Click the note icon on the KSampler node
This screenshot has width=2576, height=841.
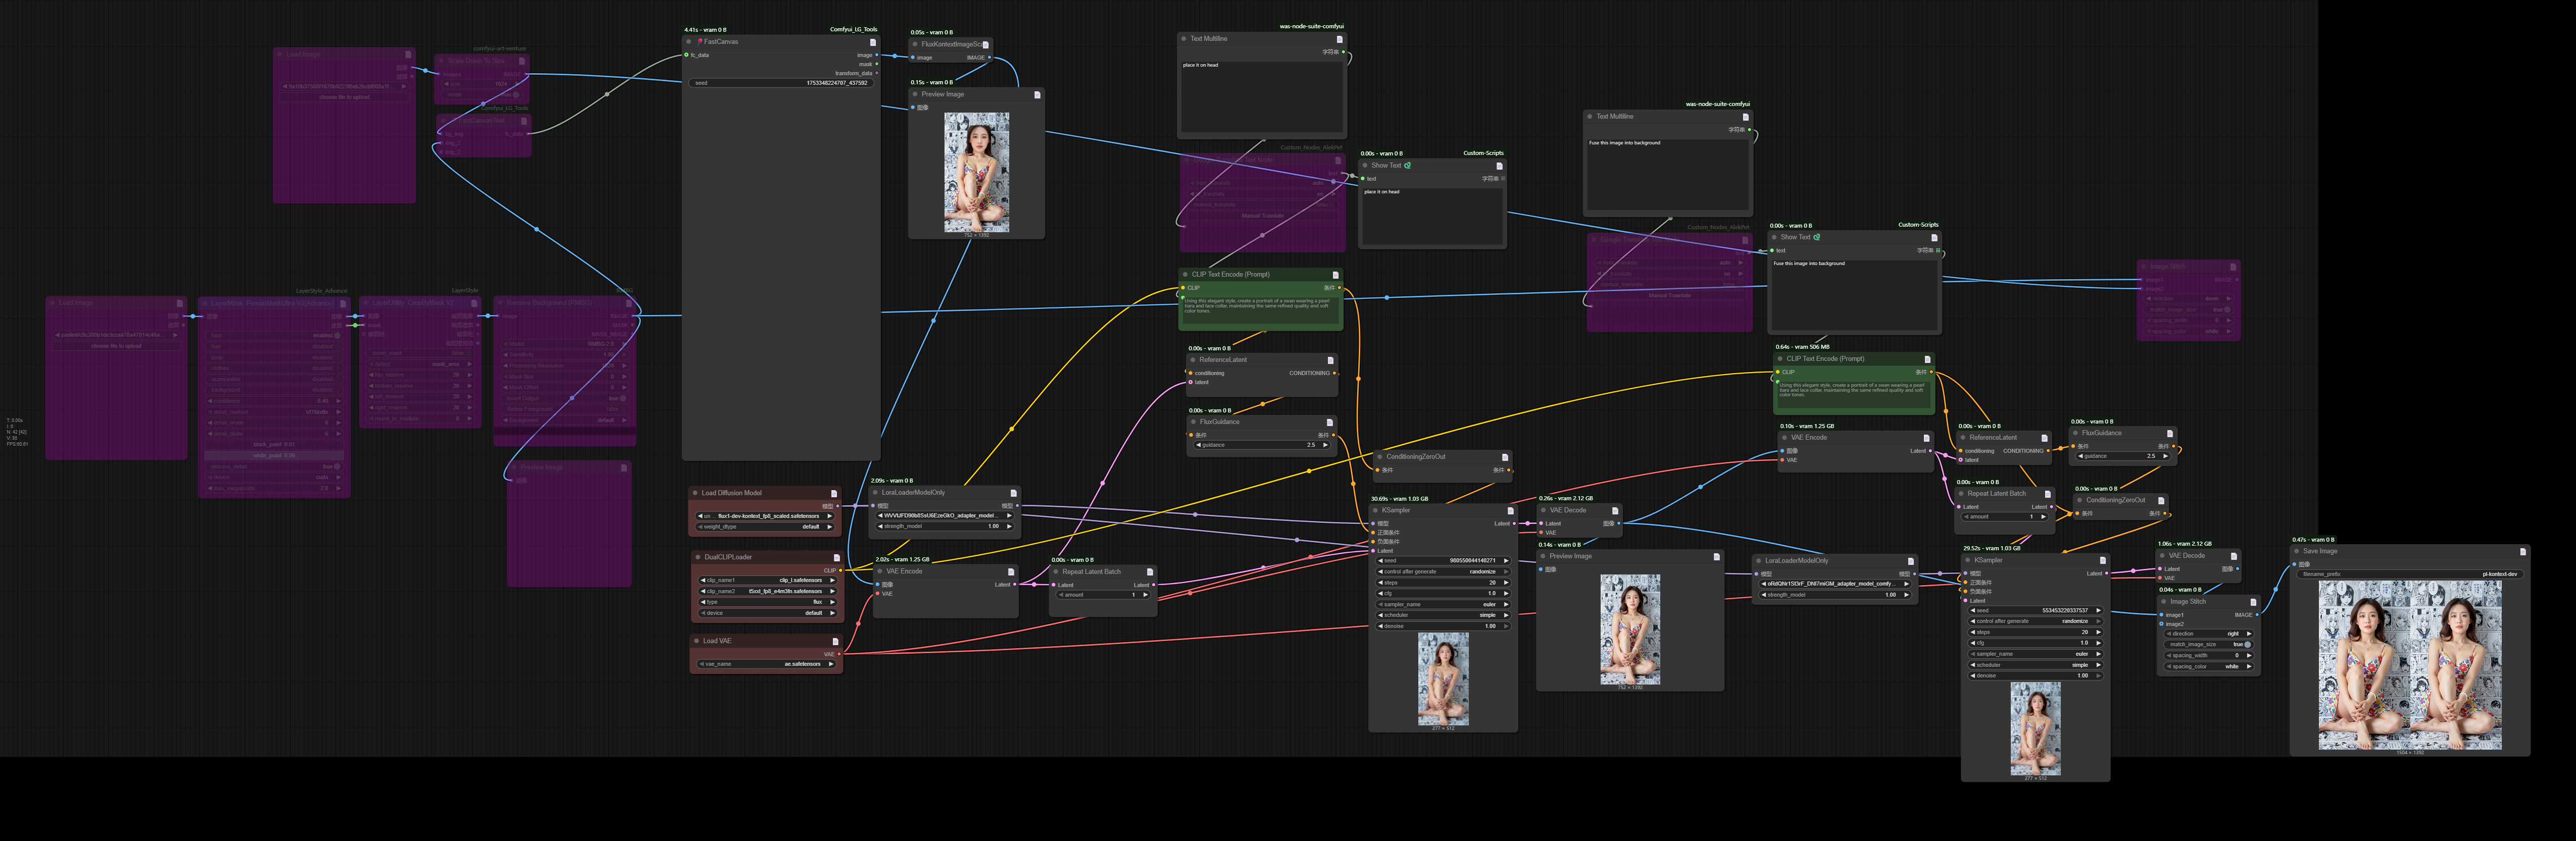tap(1510, 511)
